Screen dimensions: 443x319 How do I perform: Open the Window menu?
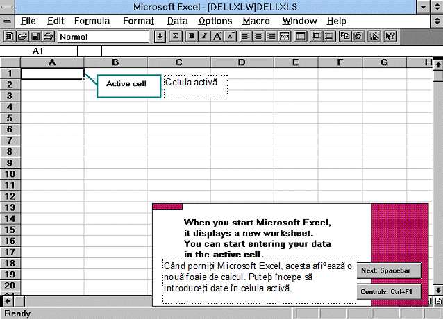(x=300, y=21)
